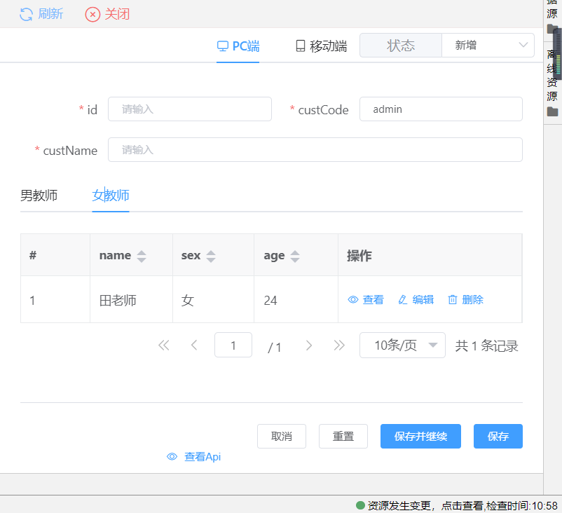This screenshot has width=562, height=513.
Task: View the 田老师 row with 查看
Action: (366, 300)
